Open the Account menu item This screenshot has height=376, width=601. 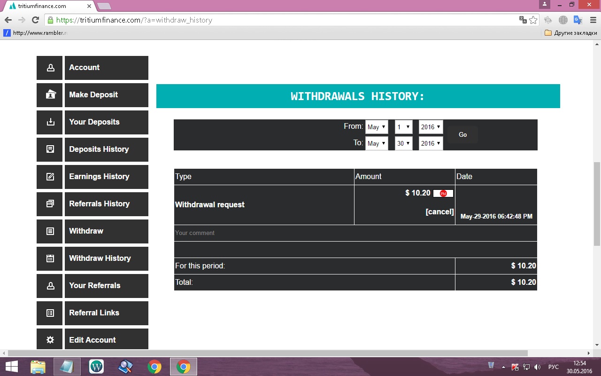[107, 68]
